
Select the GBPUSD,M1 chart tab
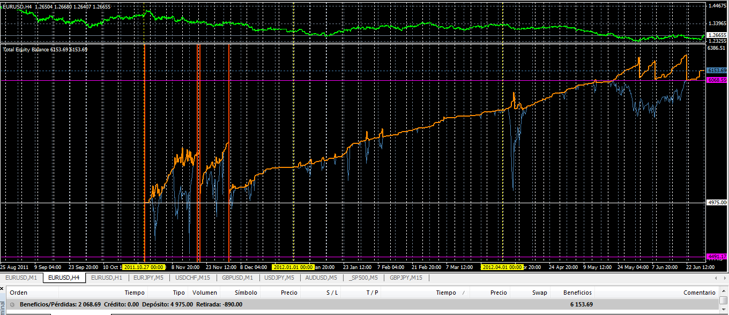[x=237, y=278]
